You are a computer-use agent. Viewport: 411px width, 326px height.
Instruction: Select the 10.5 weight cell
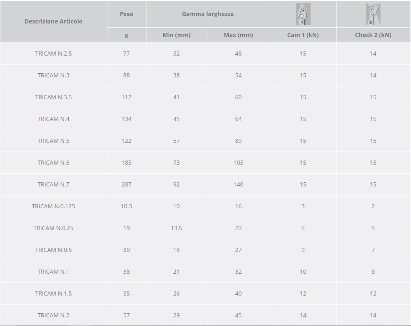[126, 206]
